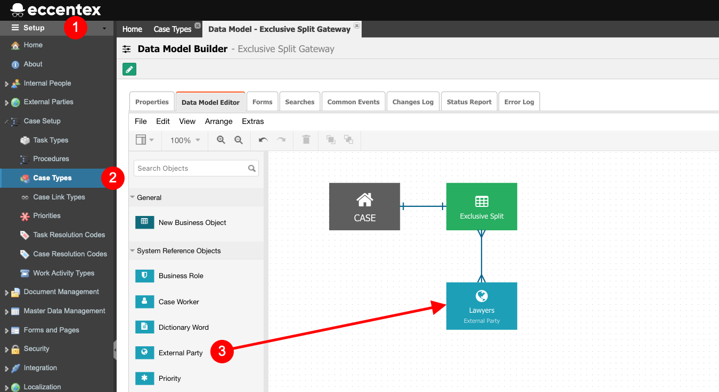Click the send to back icon
This screenshot has height=392, width=719.
tap(348, 140)
